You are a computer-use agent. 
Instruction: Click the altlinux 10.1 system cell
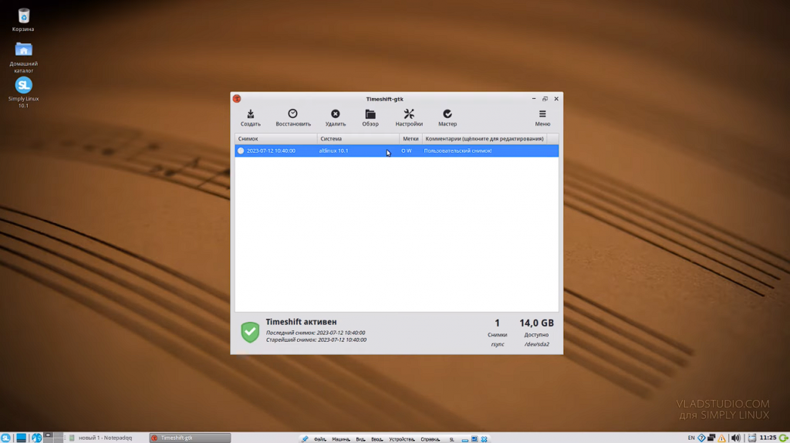(x=333, y=150)
